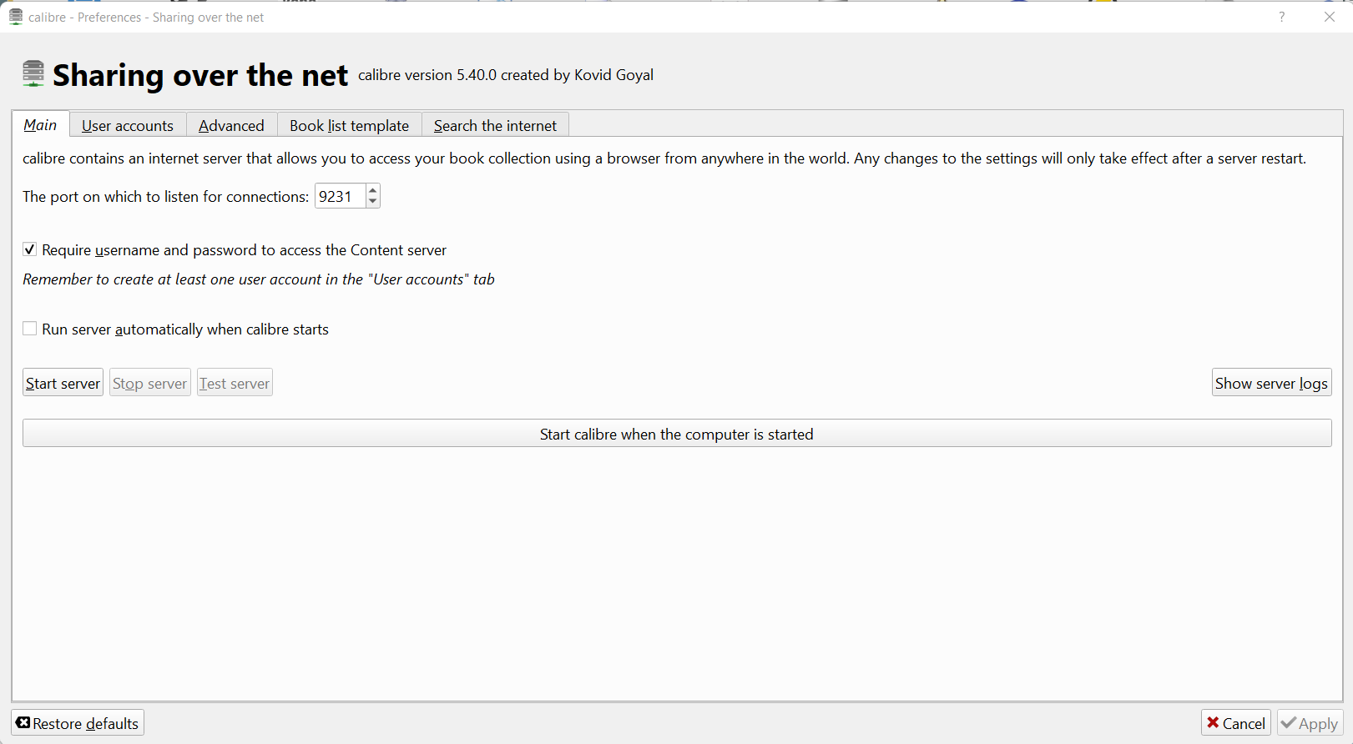Enable Run server automatically when calibre starts
This screenshot has width=1353, height=744.
[x=30, y=329]
